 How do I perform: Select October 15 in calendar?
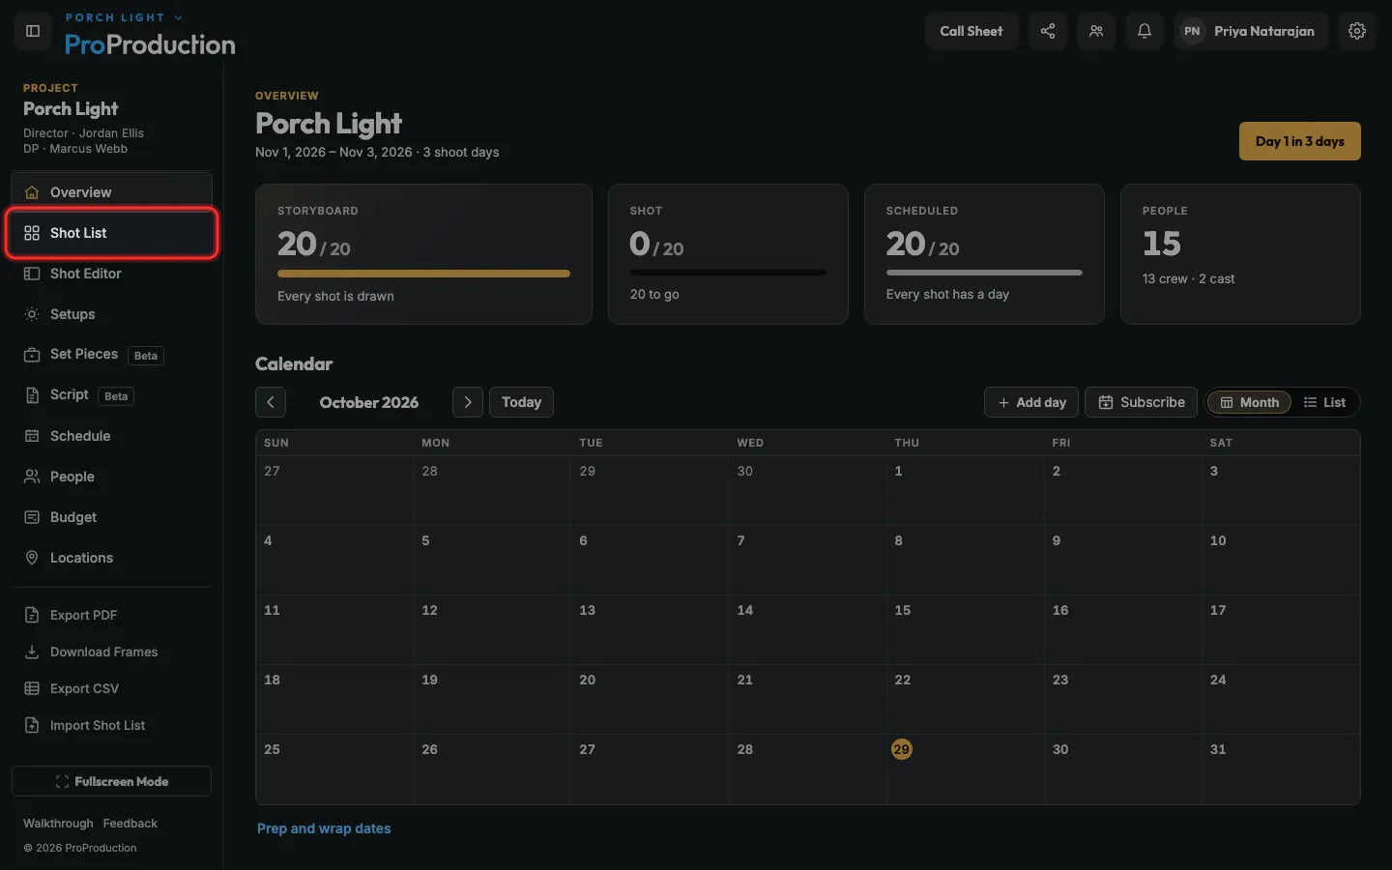tap(965, 629)
